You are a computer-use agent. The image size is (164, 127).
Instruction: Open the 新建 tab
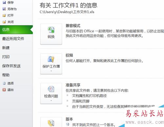point(6,48)
